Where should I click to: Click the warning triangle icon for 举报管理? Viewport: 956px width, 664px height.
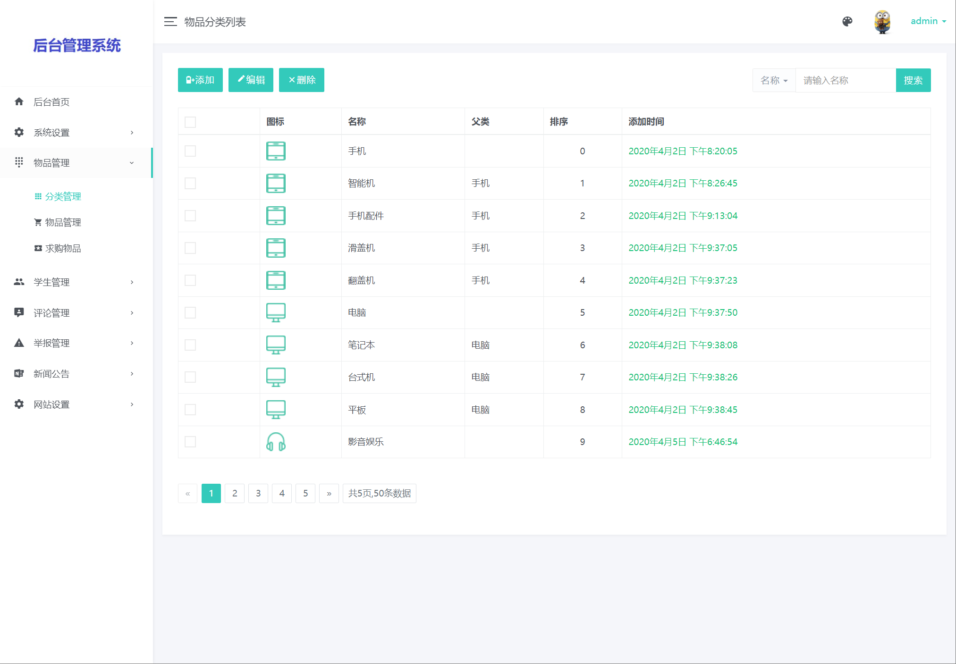pos(19,343)
